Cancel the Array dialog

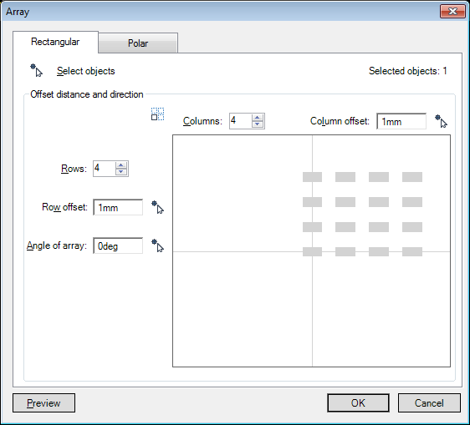(x=429, y=402)
